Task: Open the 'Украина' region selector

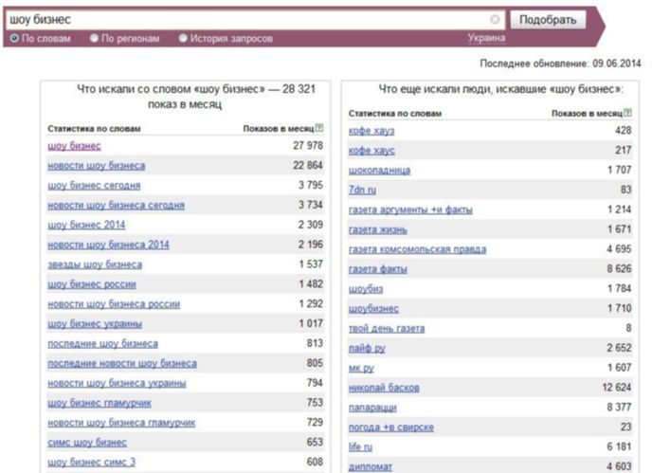Action: pos(486,39)
